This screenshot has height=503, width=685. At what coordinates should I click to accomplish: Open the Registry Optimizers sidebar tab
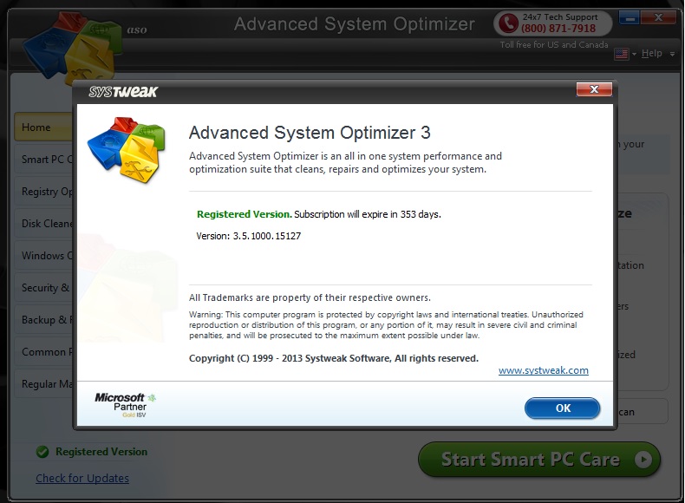43,192
